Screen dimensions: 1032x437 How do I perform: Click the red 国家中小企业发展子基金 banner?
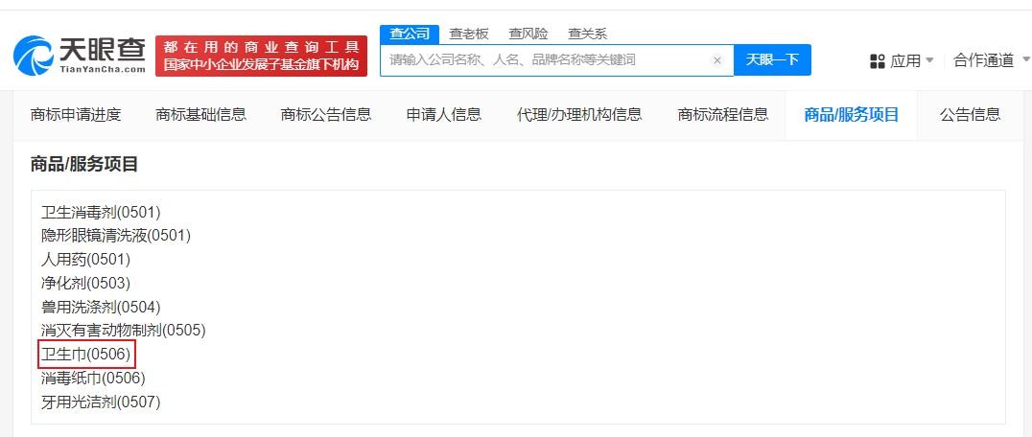tap(261, 56)
